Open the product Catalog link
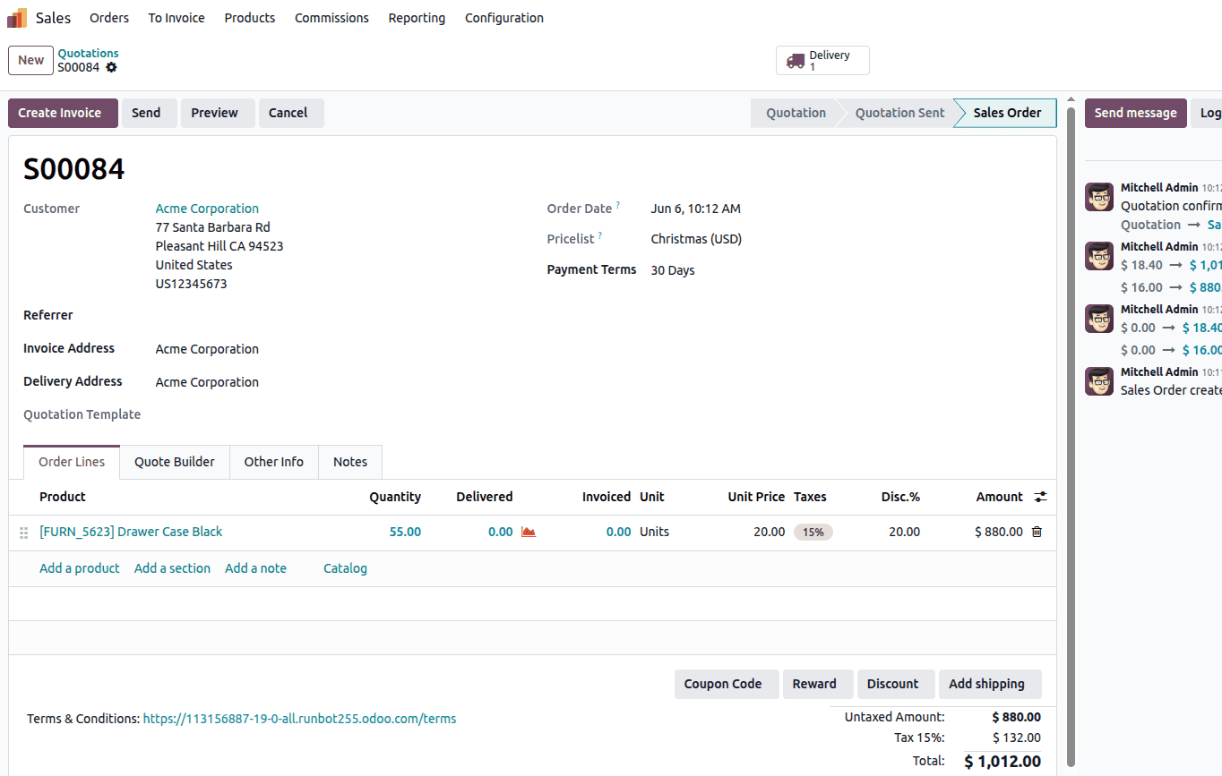 pos(345,568)
